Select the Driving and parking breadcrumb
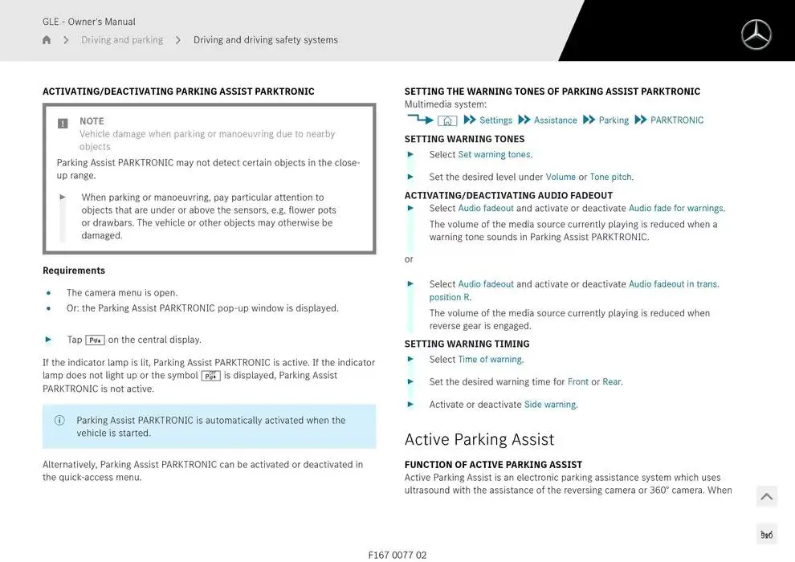The image size is (795, 562). (122, 39)
